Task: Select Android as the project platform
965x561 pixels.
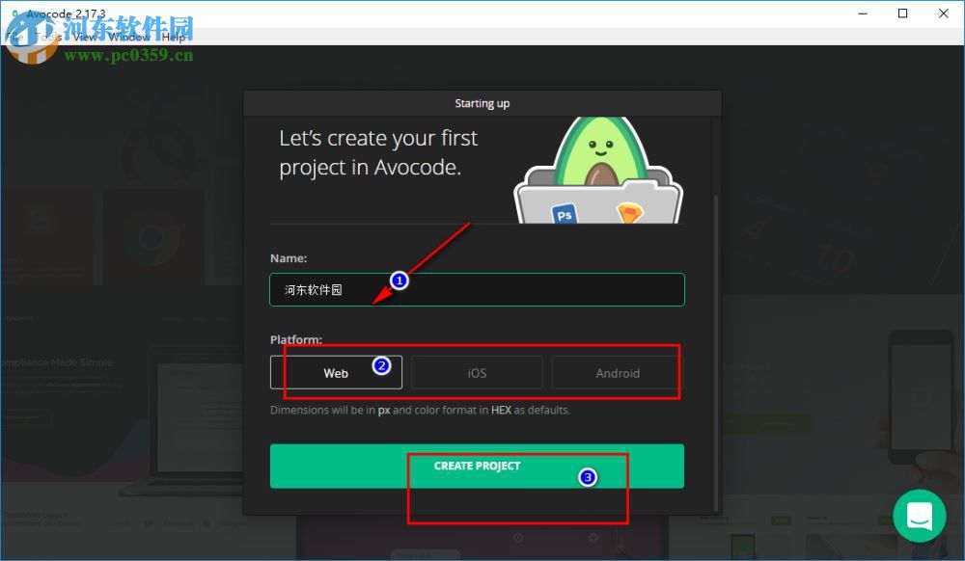Action: tap(616, 373)
